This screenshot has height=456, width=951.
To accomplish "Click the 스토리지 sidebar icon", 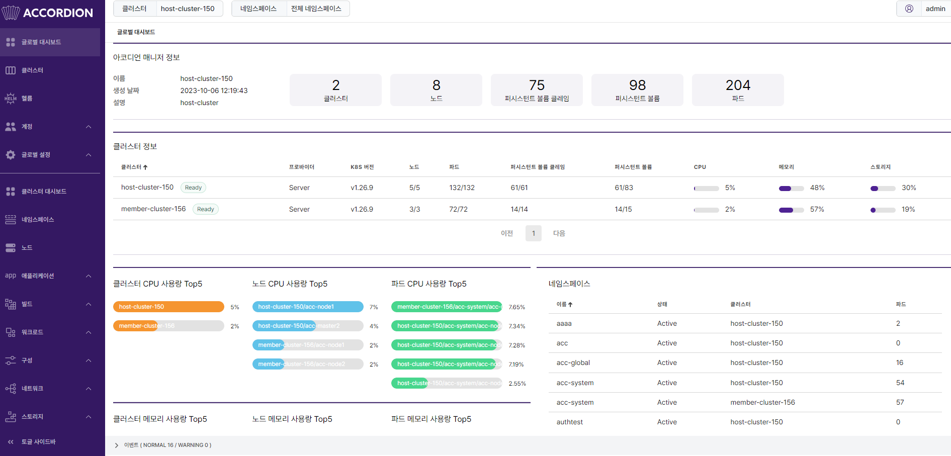I will click(x=11, y=417).
